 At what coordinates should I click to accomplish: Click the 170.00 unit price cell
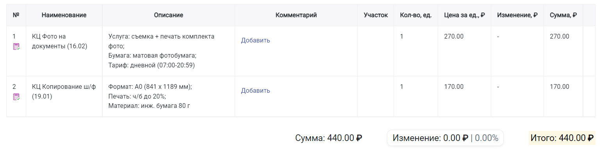(464, 96)
